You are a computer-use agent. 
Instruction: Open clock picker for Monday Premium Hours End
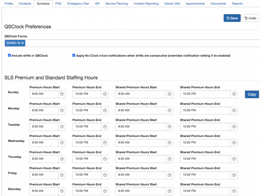point(105,110)
